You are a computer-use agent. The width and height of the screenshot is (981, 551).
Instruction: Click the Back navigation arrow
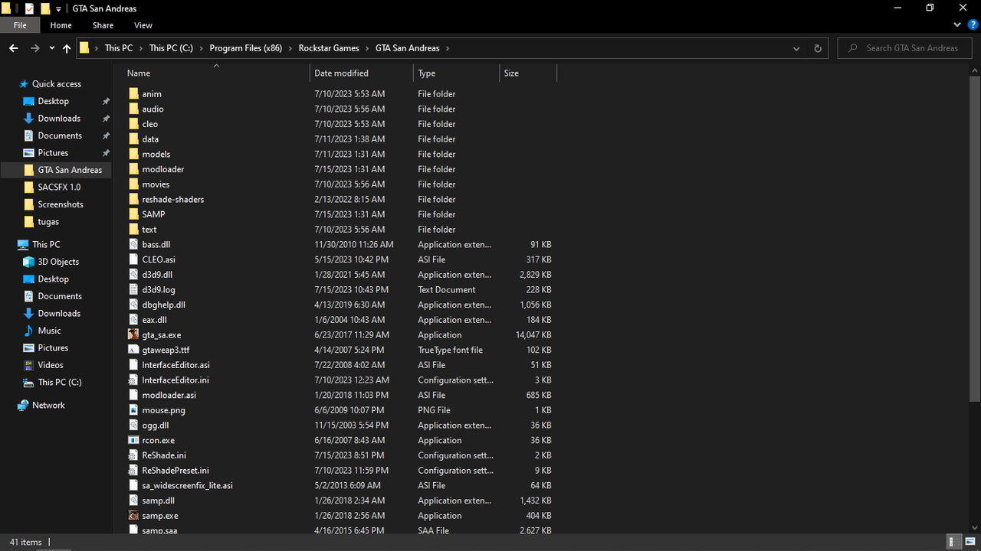point(13,48)
